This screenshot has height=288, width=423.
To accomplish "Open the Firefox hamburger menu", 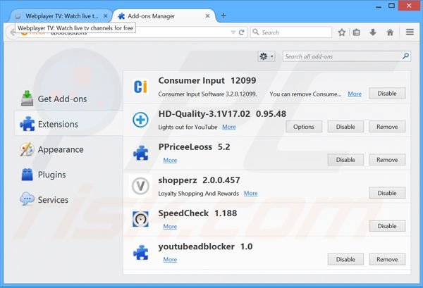I will [410, 32].
